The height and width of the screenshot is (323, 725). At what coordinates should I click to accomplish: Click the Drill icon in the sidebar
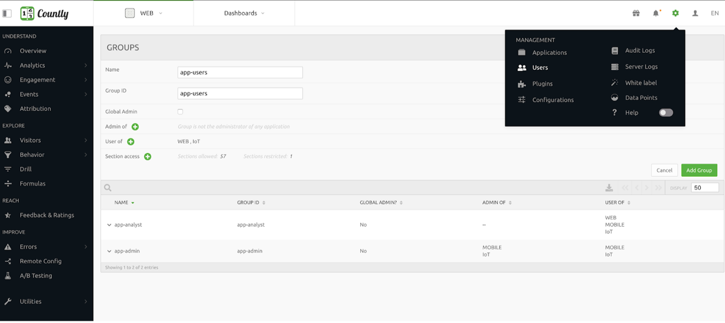[x=8, y=169]
